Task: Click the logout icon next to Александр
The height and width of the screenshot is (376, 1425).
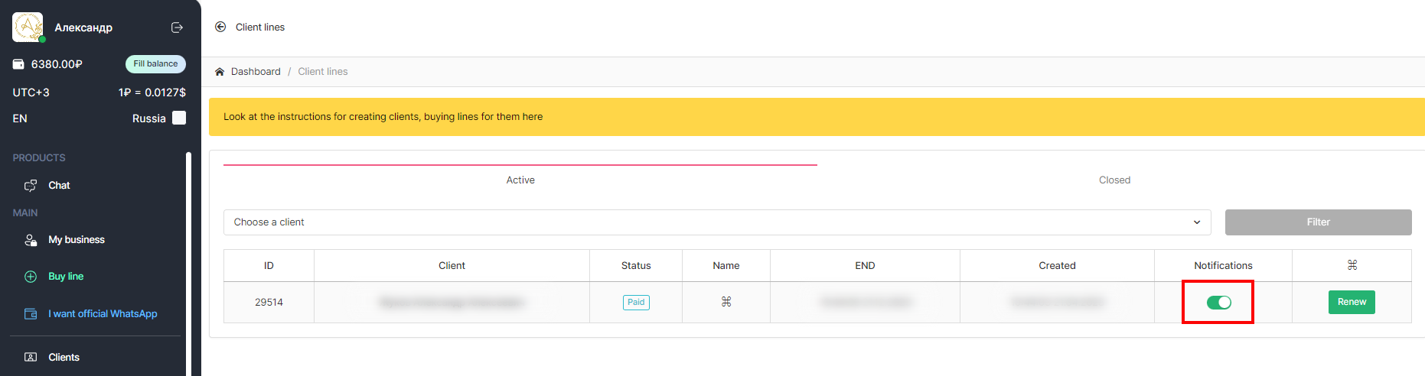Action: (177, 28)
